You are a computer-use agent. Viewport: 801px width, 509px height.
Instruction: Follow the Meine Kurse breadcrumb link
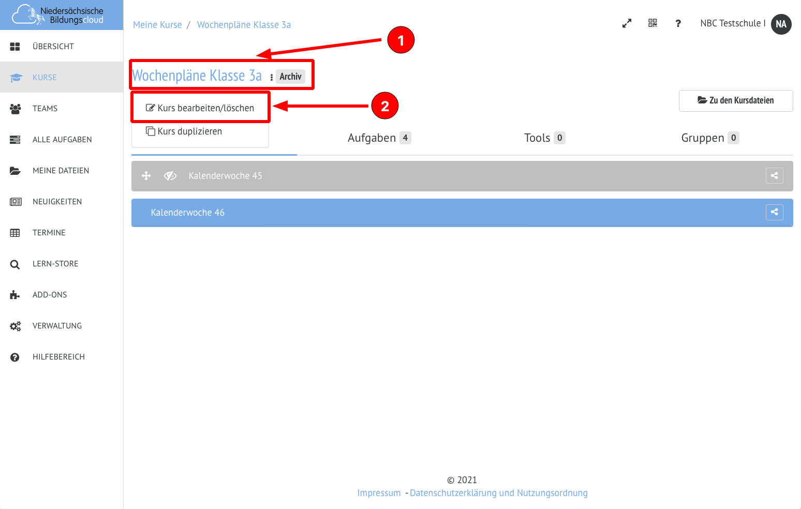coord(157,25)
